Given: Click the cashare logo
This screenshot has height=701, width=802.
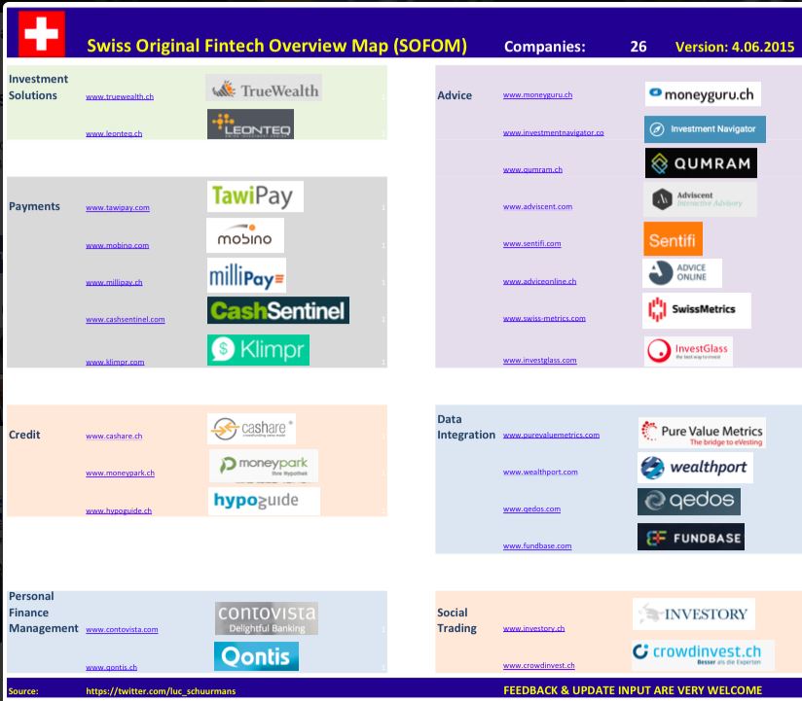Looking at the screenshot, I should point(252,429).
